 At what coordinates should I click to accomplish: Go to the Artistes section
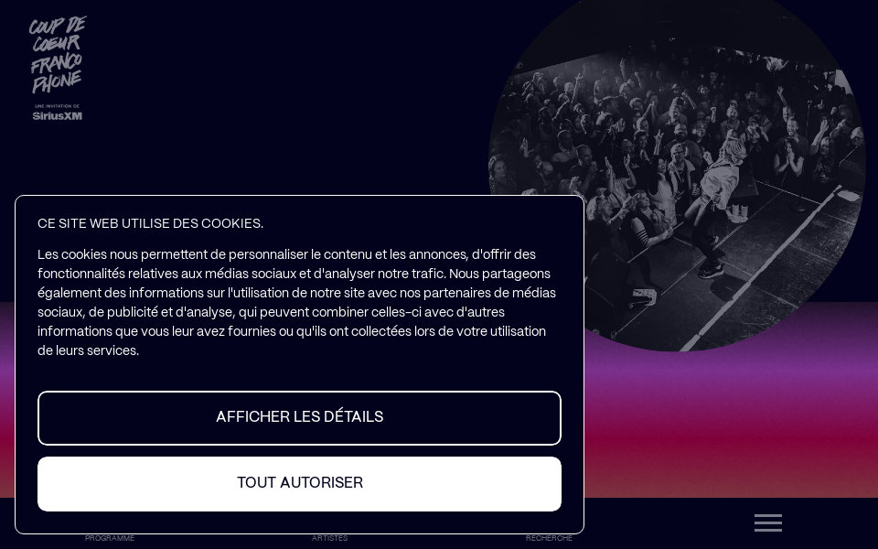pyautogui.click(x=329, y=538)
